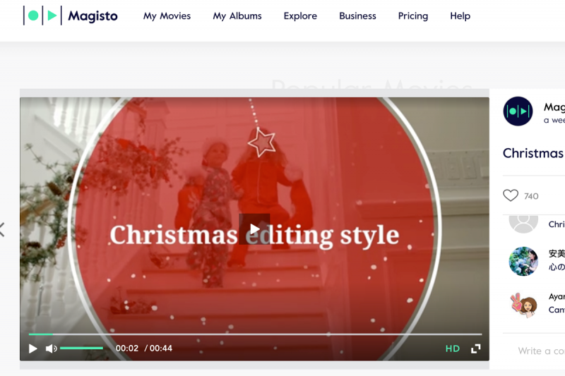Go to previous movie with left arrow
This screenshot has width=565, height=376.
tap(3, 229)
